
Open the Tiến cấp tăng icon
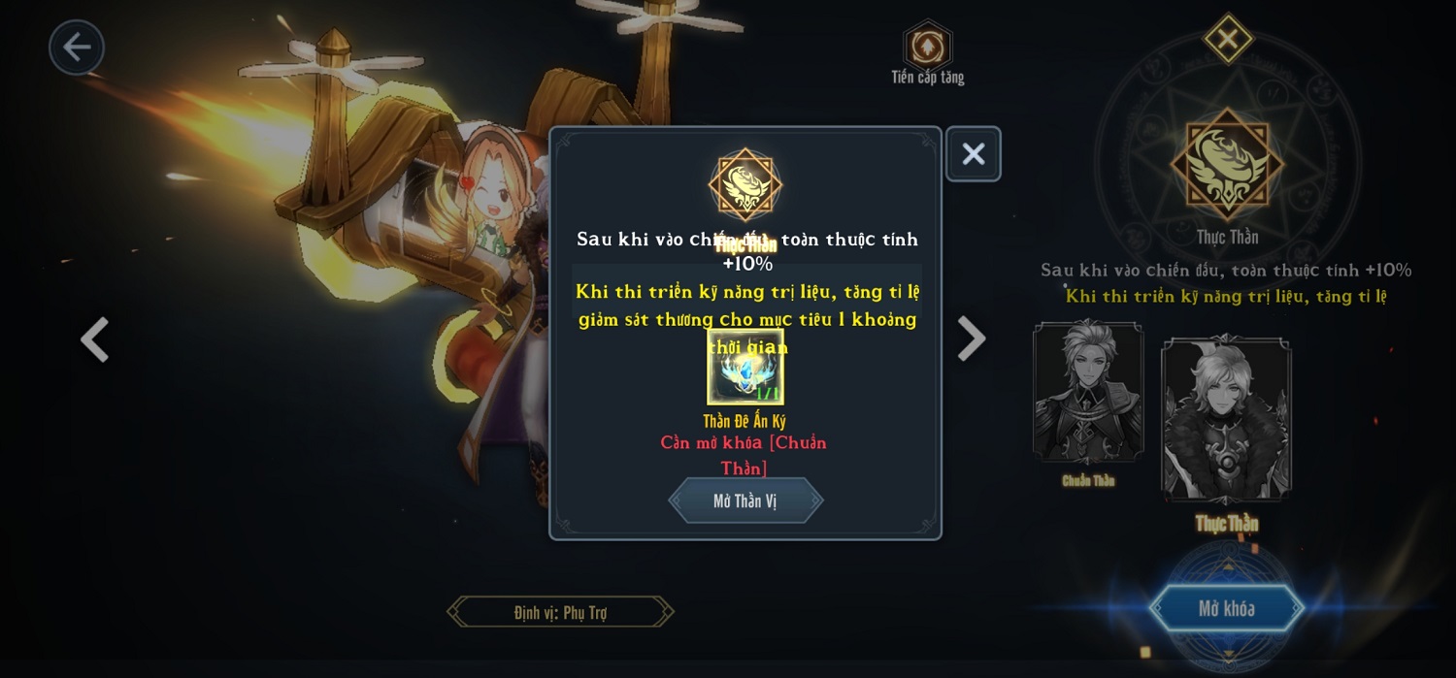click(x=928, y=45)
